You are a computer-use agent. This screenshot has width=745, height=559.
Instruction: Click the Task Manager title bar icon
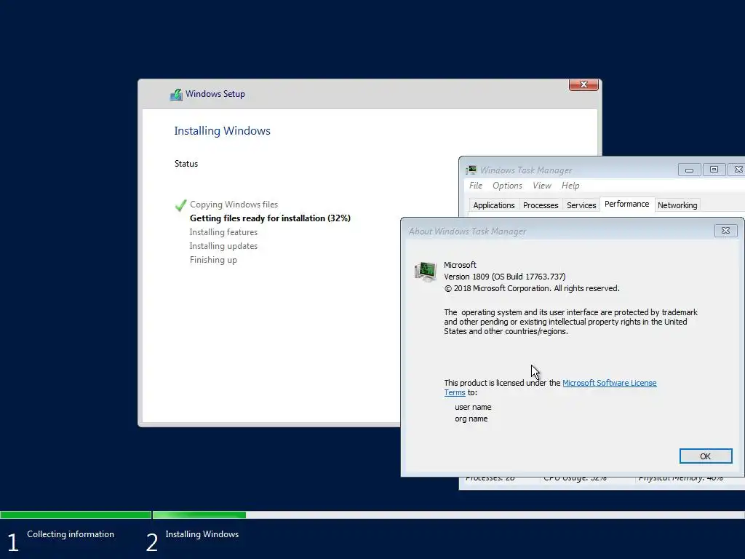coord(471,170)
